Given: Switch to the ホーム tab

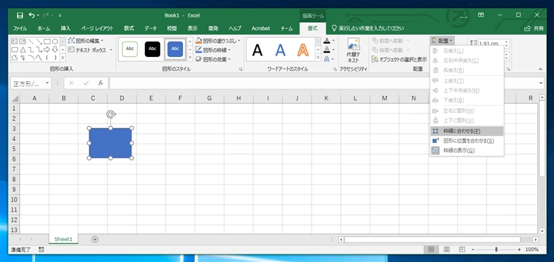Looking at the screenshot, I should tap(44, 28).
